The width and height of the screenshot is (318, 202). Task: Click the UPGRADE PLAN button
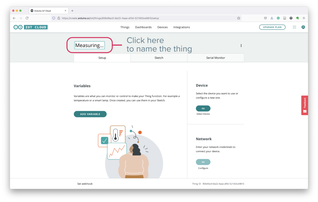tap(272, 27)
